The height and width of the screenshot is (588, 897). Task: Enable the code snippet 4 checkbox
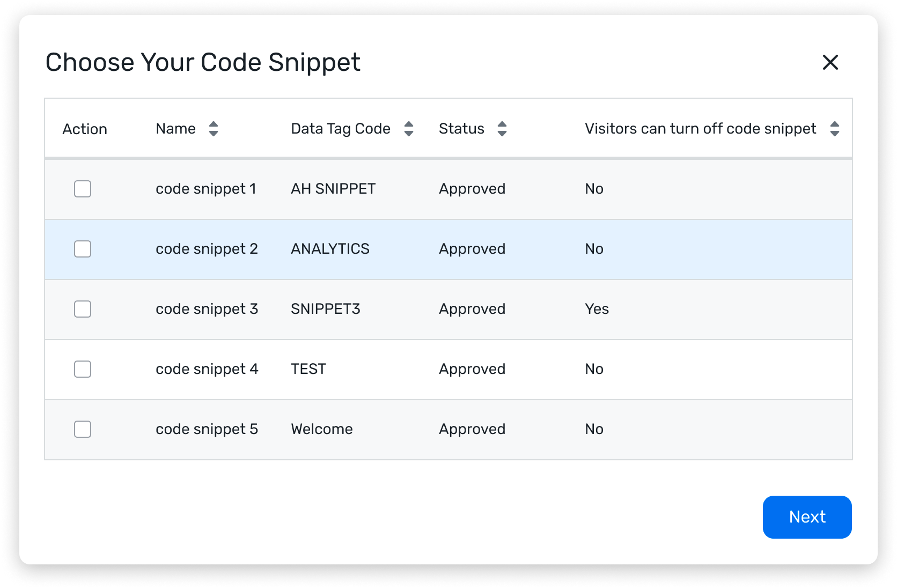coord(83,369)
